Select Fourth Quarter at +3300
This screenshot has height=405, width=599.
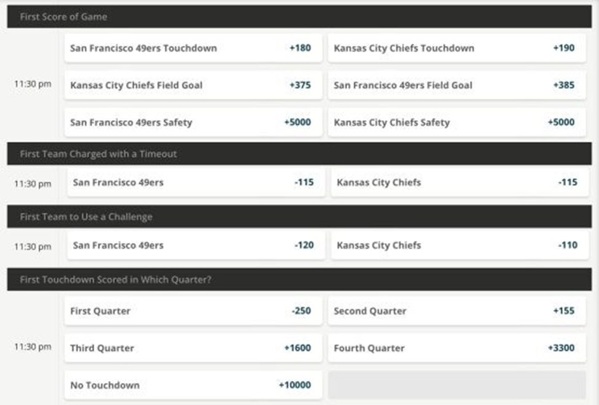456,348
